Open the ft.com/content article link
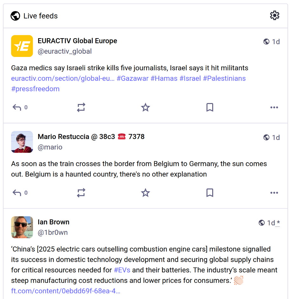Viewport: 291px width, 299px height. [66, 291]
